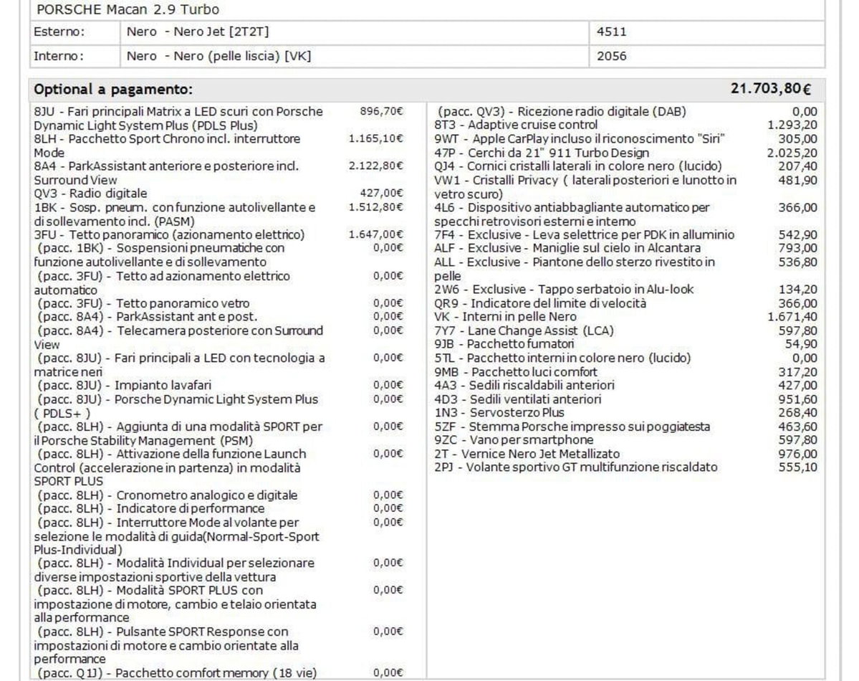
Task: Click '(pacc. Q1J) - Pacchetto comfort memory' line
Action: click(177, 673)
